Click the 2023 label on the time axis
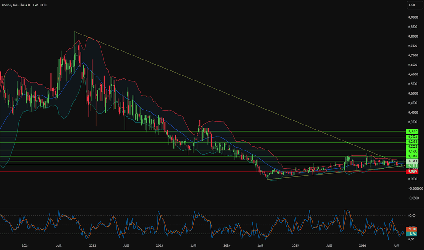The height and width of the screenshot is (250, 424). point(160,245)
